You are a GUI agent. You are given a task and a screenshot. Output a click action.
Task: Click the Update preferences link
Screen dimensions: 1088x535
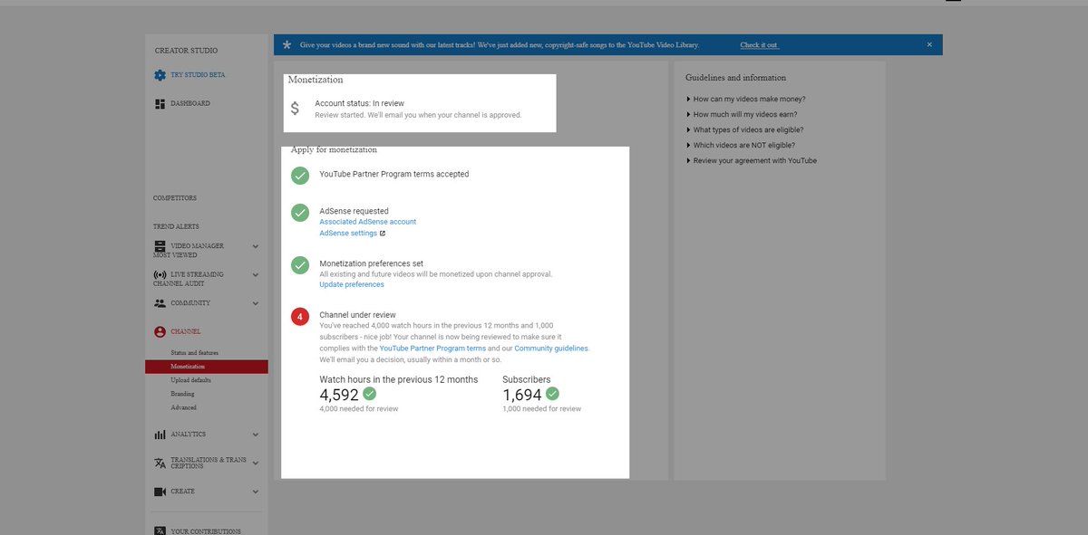point(352,285)
